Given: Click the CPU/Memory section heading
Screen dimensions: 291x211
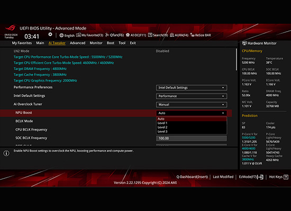Looking at the screenshot, I should (x=252, y=51).
